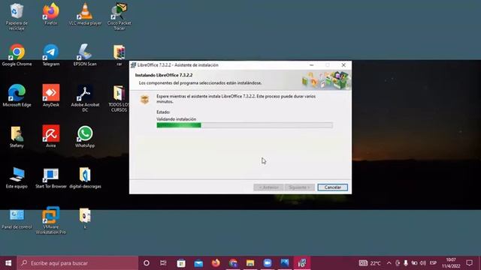The image size is (481, 270).
Task: Open the volume speaker icon in the tray
Action: pos(422,263)
